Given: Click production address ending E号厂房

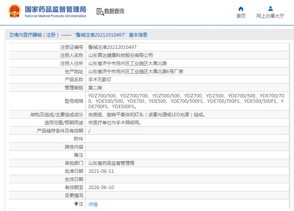Looking at the screenshot, I should 135,72.
